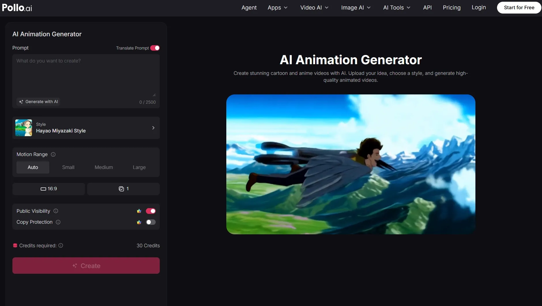Open the Agent nav item
Image resolution: width=542 pixels, height=306 pixels.
(x=249, y=8)
